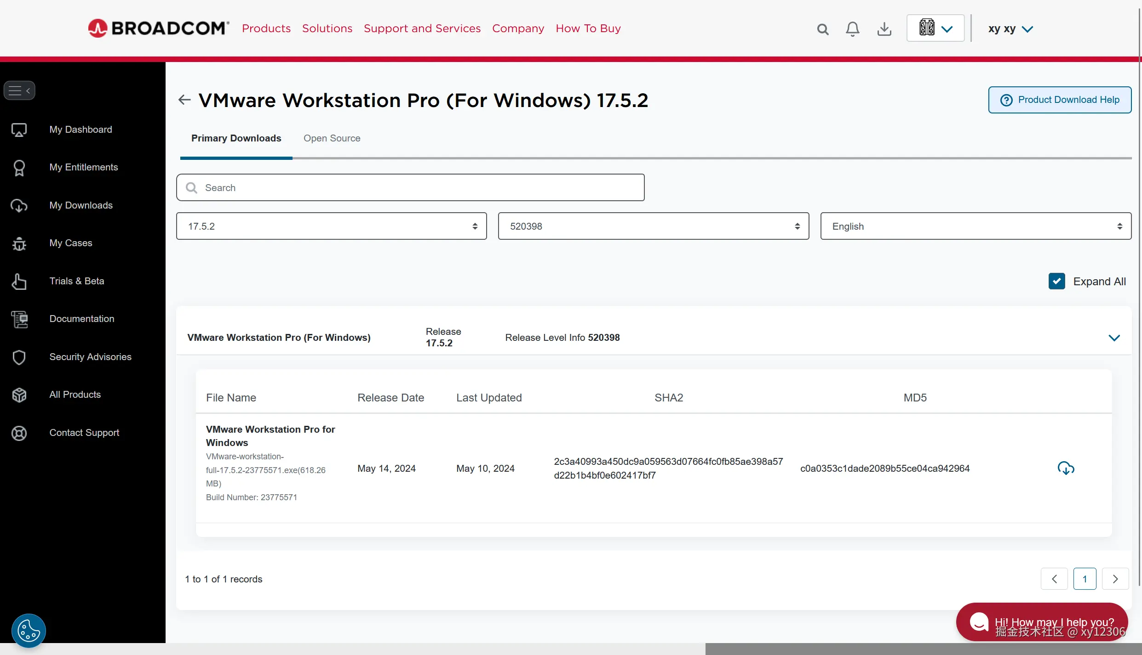Open the 520398 release level dropdown
The image size is (1142, 655).
click(653, 226)
